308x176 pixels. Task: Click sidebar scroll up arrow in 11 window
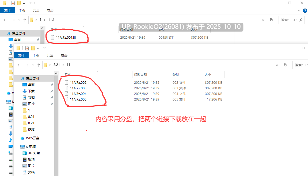coord(56,73)
